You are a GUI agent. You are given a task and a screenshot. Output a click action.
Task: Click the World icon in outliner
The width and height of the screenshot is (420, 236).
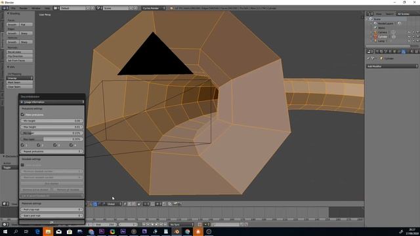(375, 28)
